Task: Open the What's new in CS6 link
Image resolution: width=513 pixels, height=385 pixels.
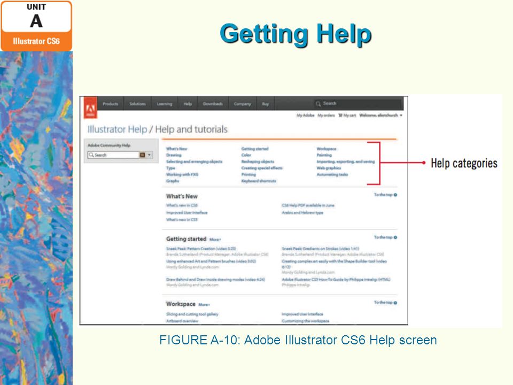Action: (182, 205)
